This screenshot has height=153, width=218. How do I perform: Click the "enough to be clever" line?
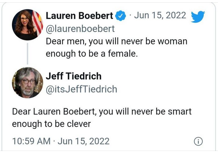pyautogui.click(x=52, y=124)
